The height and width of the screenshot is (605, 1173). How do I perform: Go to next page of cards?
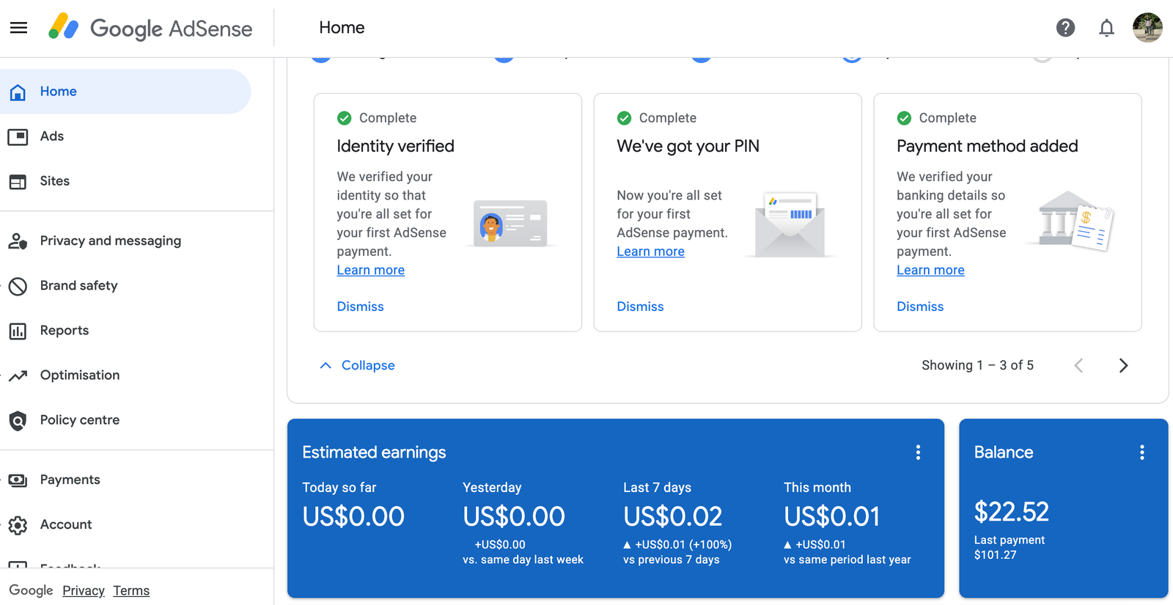[x=1123, y=365]
